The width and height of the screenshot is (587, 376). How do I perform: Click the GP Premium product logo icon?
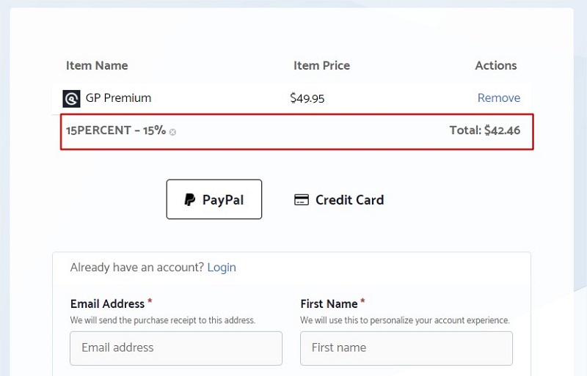71,99
